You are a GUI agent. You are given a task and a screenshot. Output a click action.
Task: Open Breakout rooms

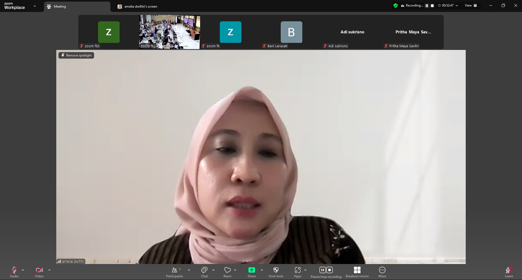pos(357,272)
